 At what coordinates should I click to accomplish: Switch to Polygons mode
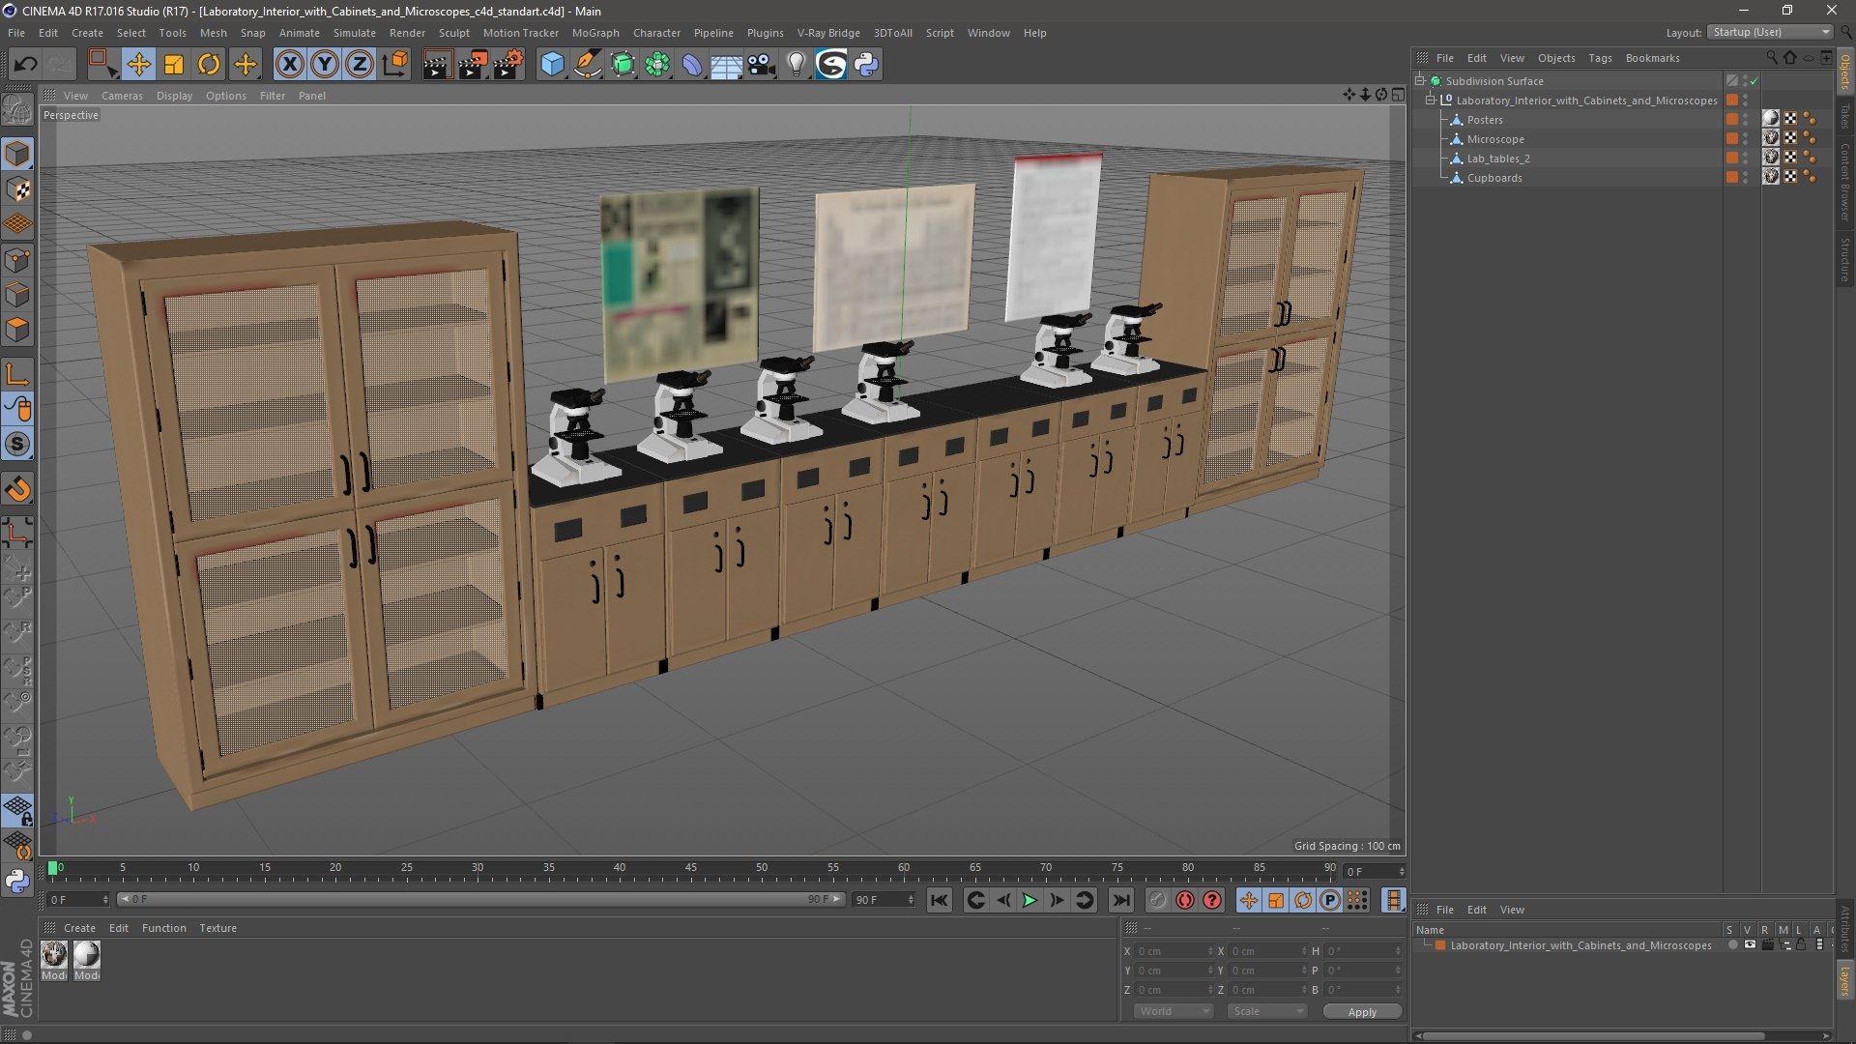[x=17, y=330]
